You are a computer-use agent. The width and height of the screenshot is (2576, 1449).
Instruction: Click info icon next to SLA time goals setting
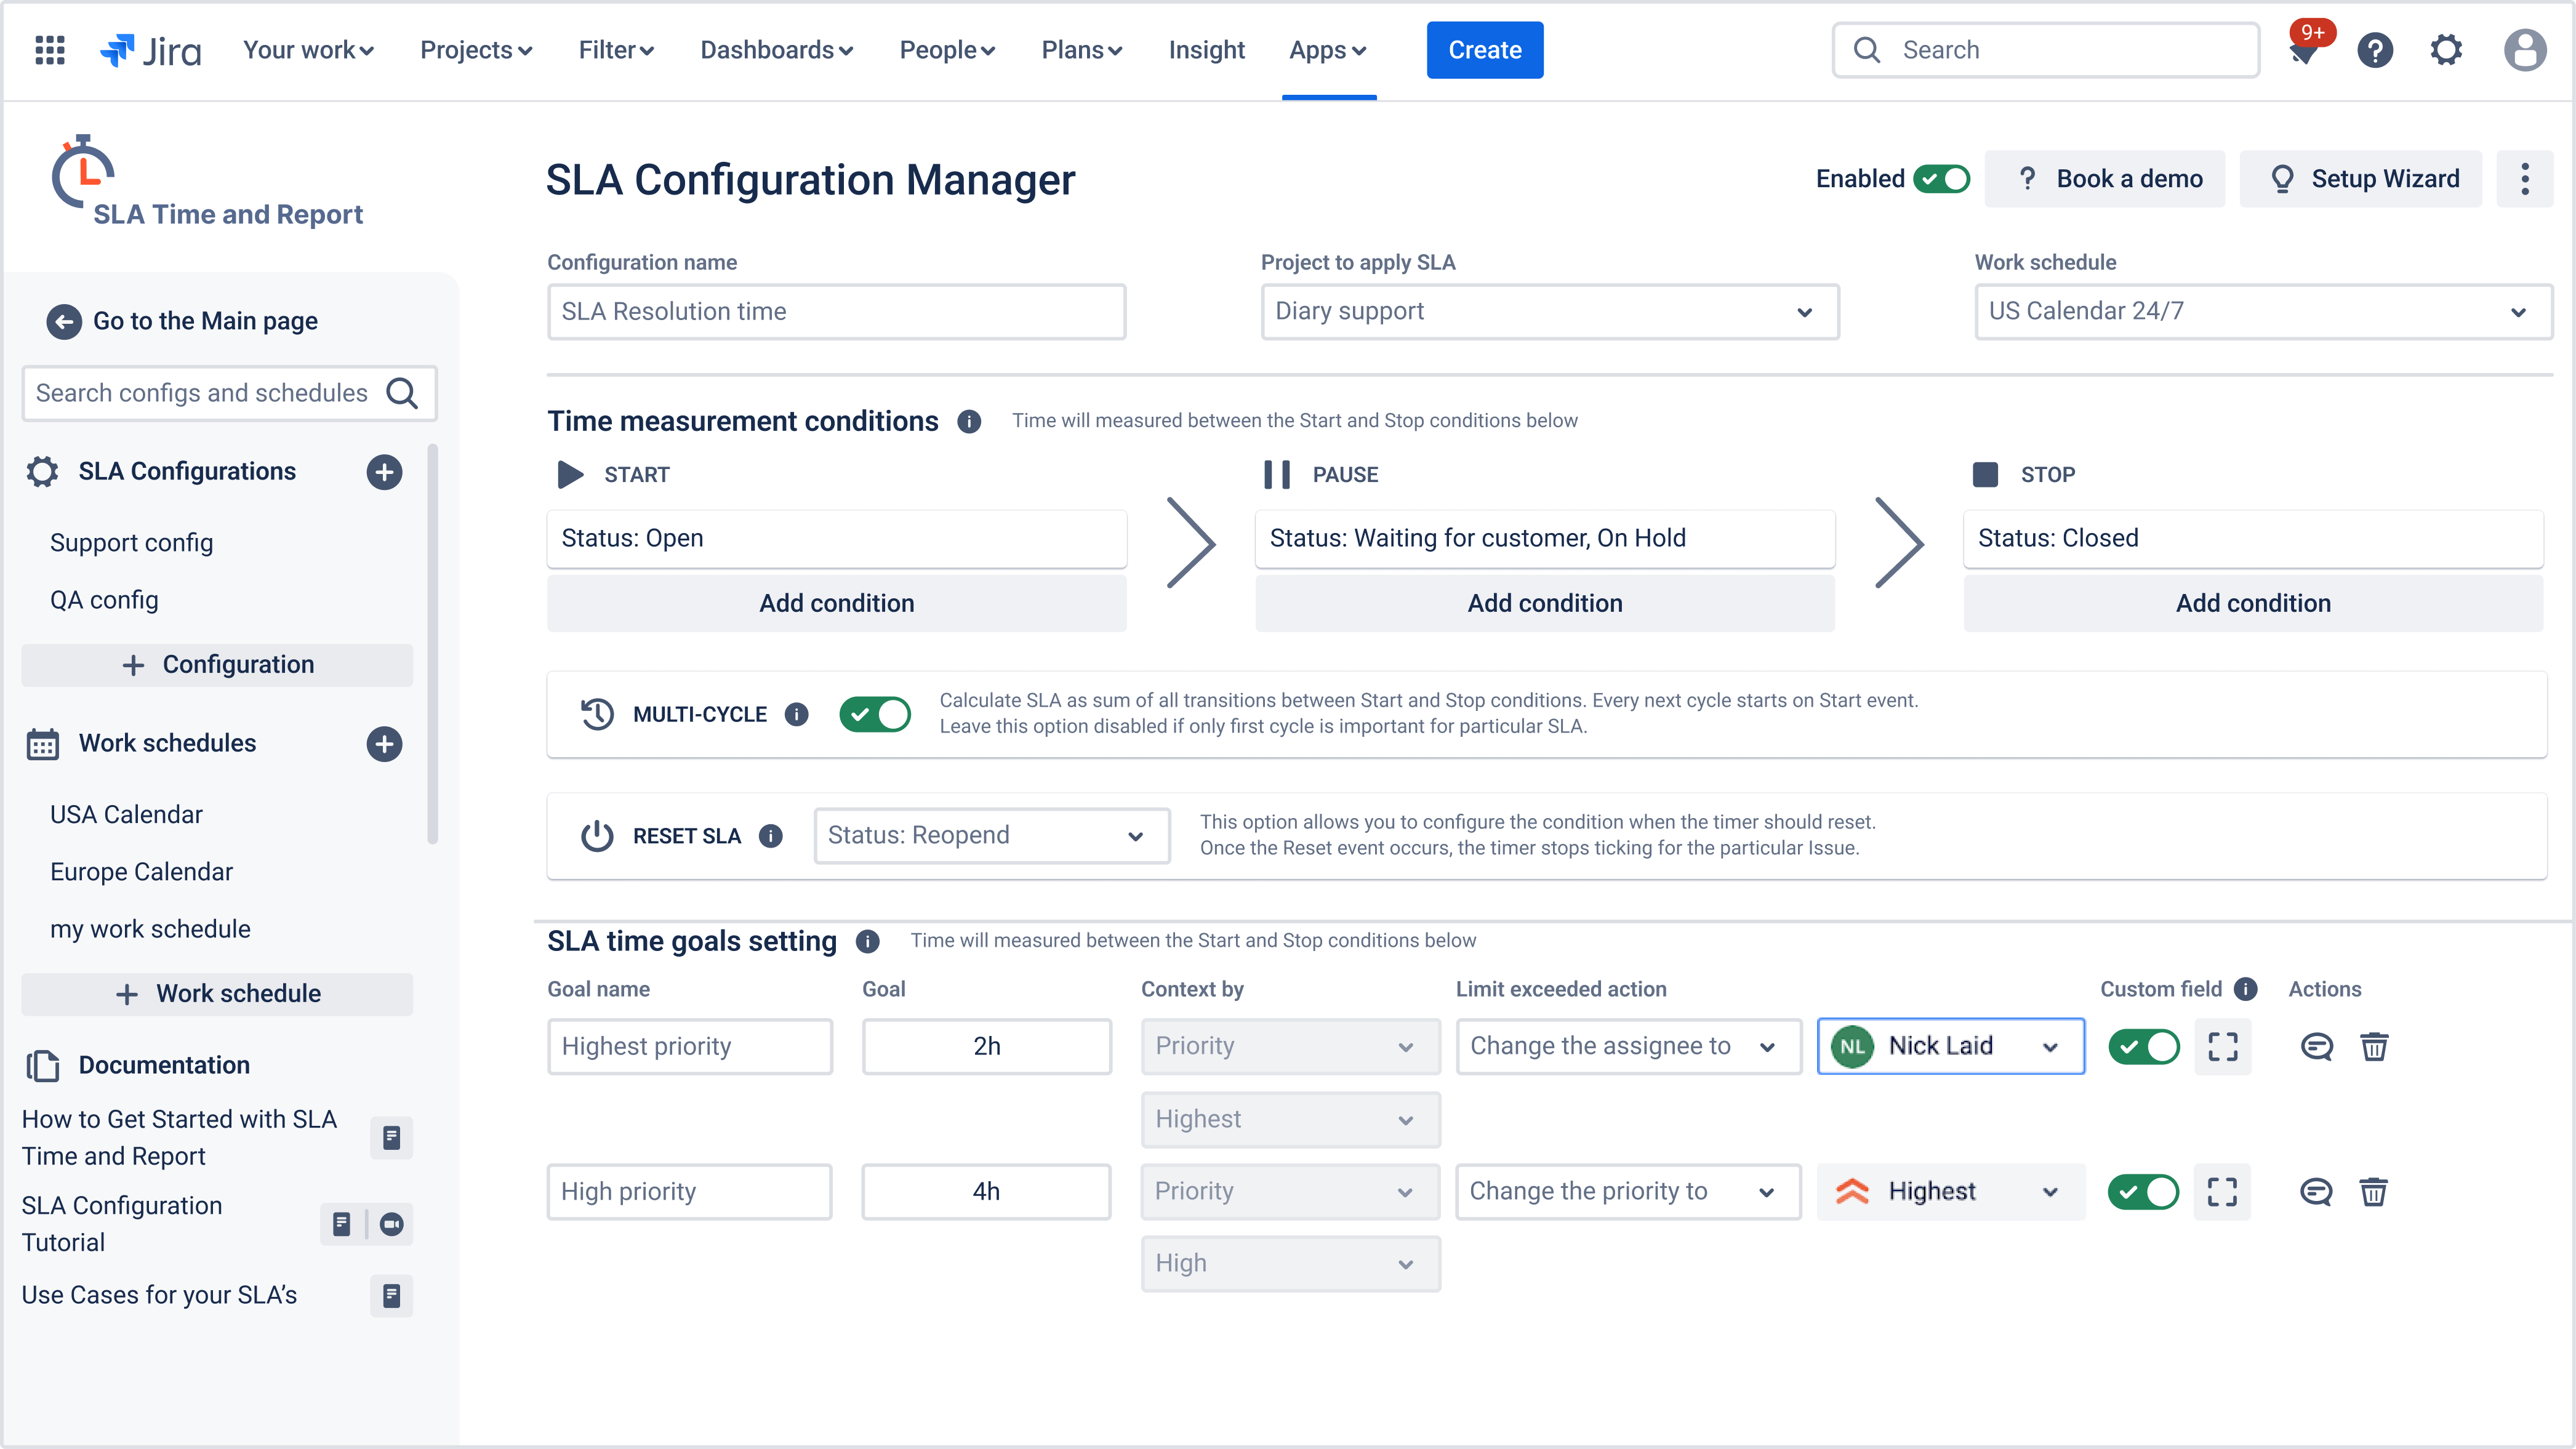coord(867,941)
